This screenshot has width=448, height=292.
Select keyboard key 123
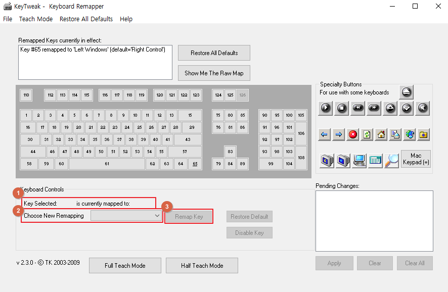196,95
